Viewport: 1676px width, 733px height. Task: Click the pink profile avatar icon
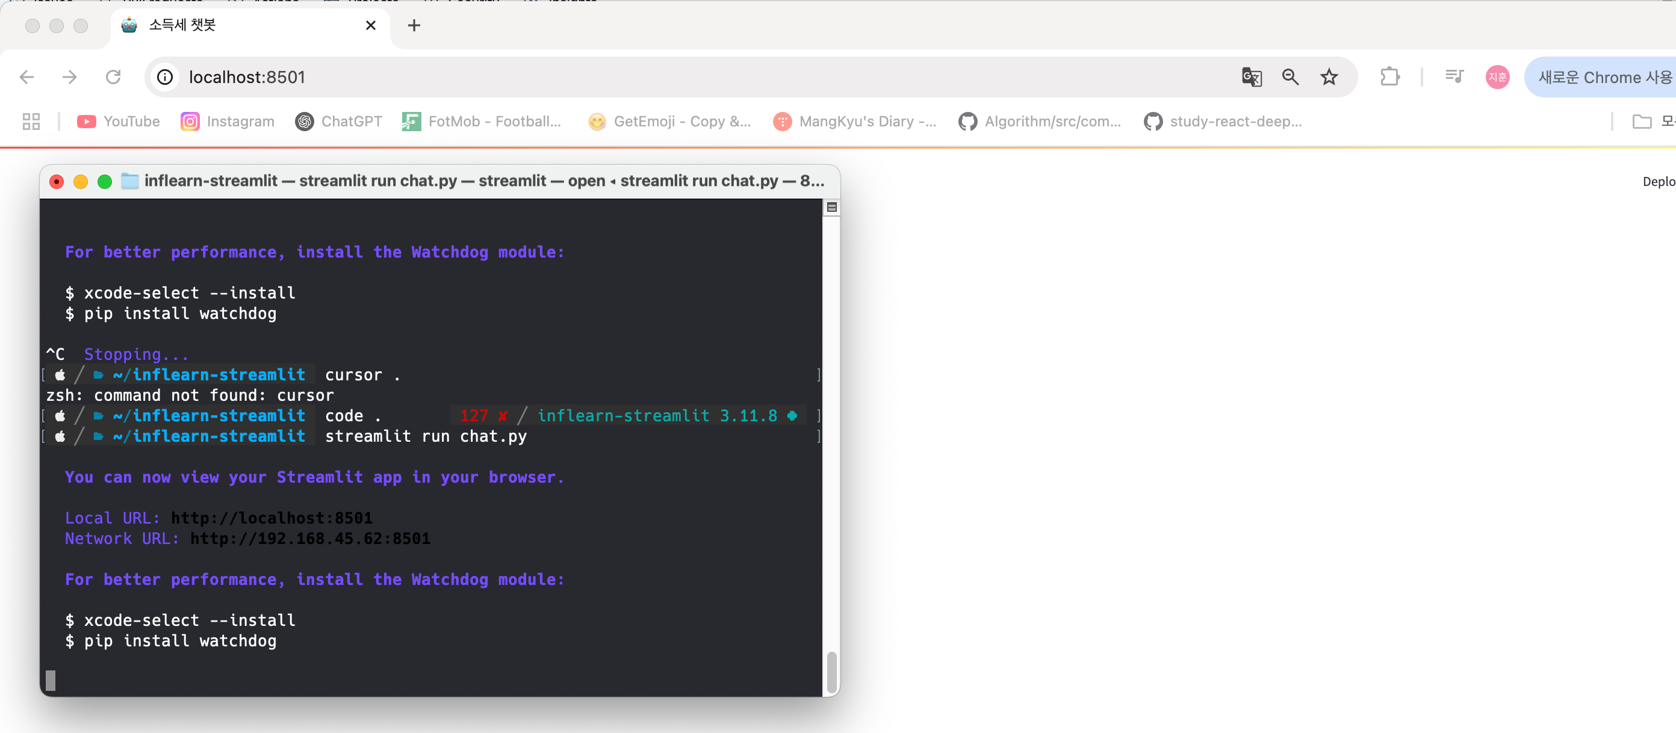[1497, 78]
